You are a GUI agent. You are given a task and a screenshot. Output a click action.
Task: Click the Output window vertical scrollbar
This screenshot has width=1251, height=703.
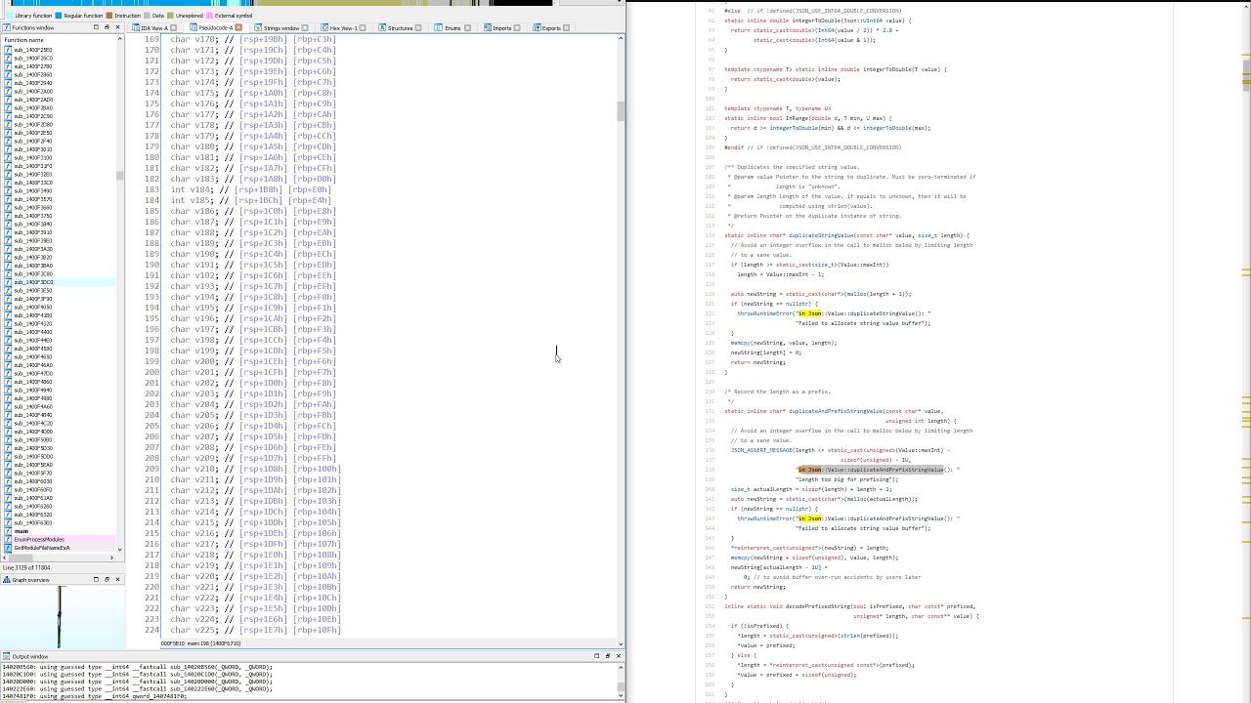point(620,681)
